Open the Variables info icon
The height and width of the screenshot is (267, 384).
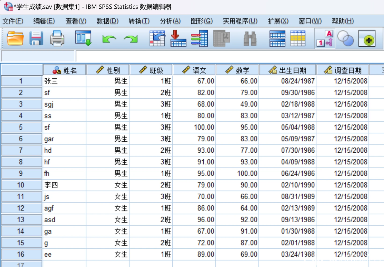click(200, 38)
